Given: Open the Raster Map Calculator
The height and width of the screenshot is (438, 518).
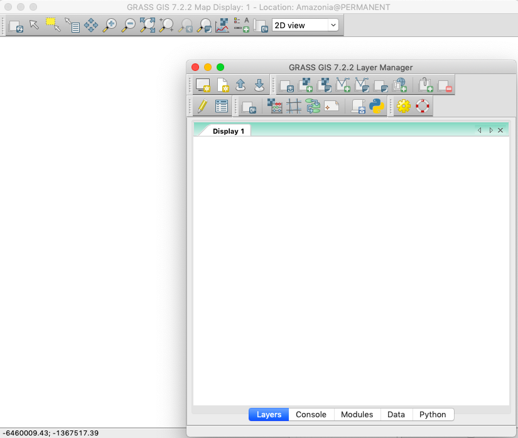Looking at the screenshot, I should tap(275, 106).
